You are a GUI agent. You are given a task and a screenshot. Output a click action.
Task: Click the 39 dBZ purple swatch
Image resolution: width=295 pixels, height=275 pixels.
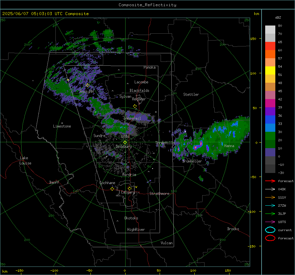point(270,111)
